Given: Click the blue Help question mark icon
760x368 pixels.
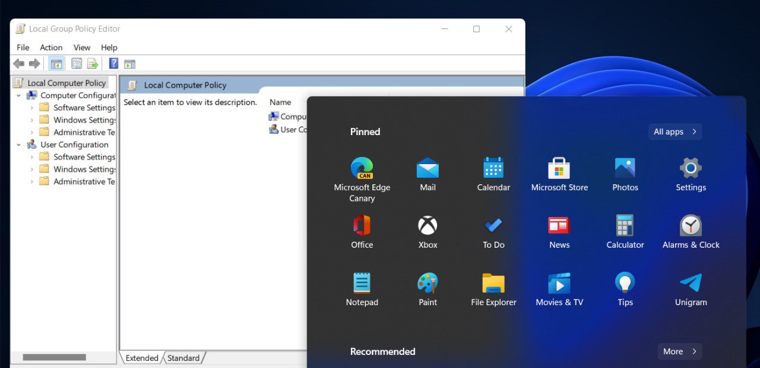Looking at the screenshot, I should pos(114,63).
